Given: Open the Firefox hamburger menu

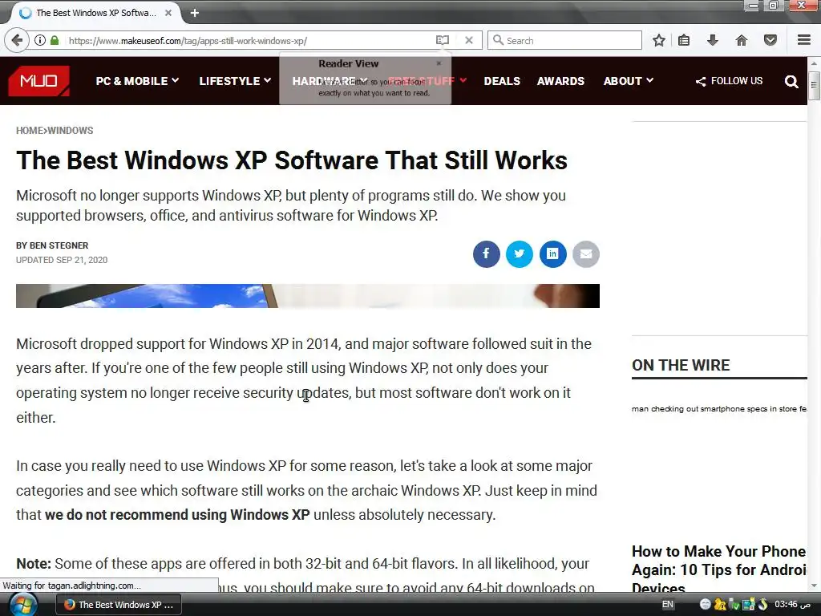Looking at the screenshot, I should point(804,40).
